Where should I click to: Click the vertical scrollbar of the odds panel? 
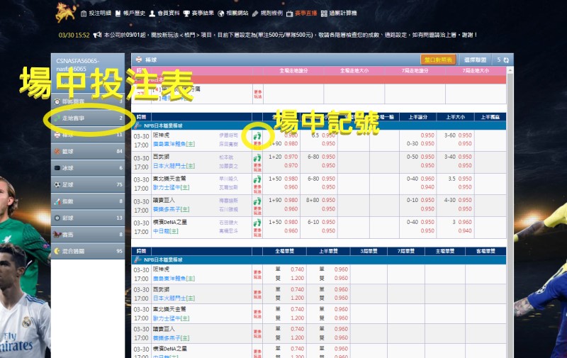point(510,213)
